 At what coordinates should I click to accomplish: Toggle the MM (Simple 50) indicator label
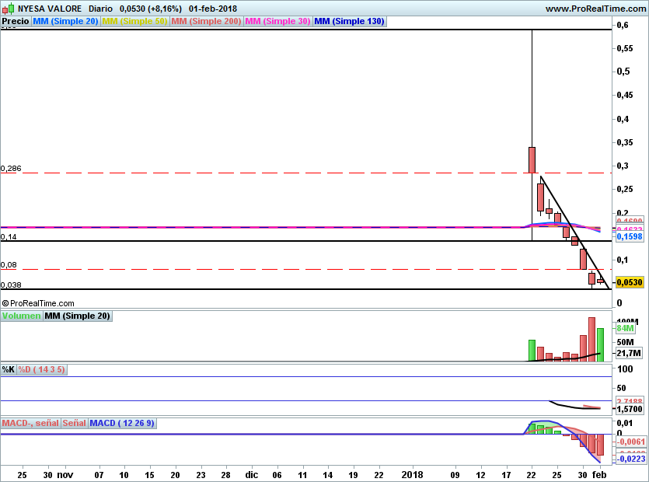pos(134,22)
